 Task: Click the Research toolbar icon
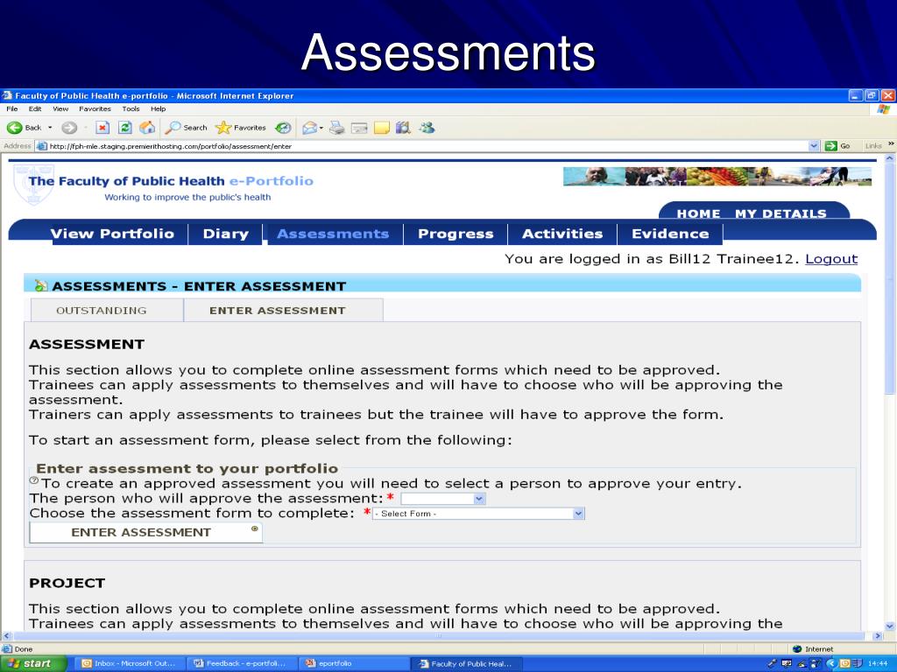point(403,128)
